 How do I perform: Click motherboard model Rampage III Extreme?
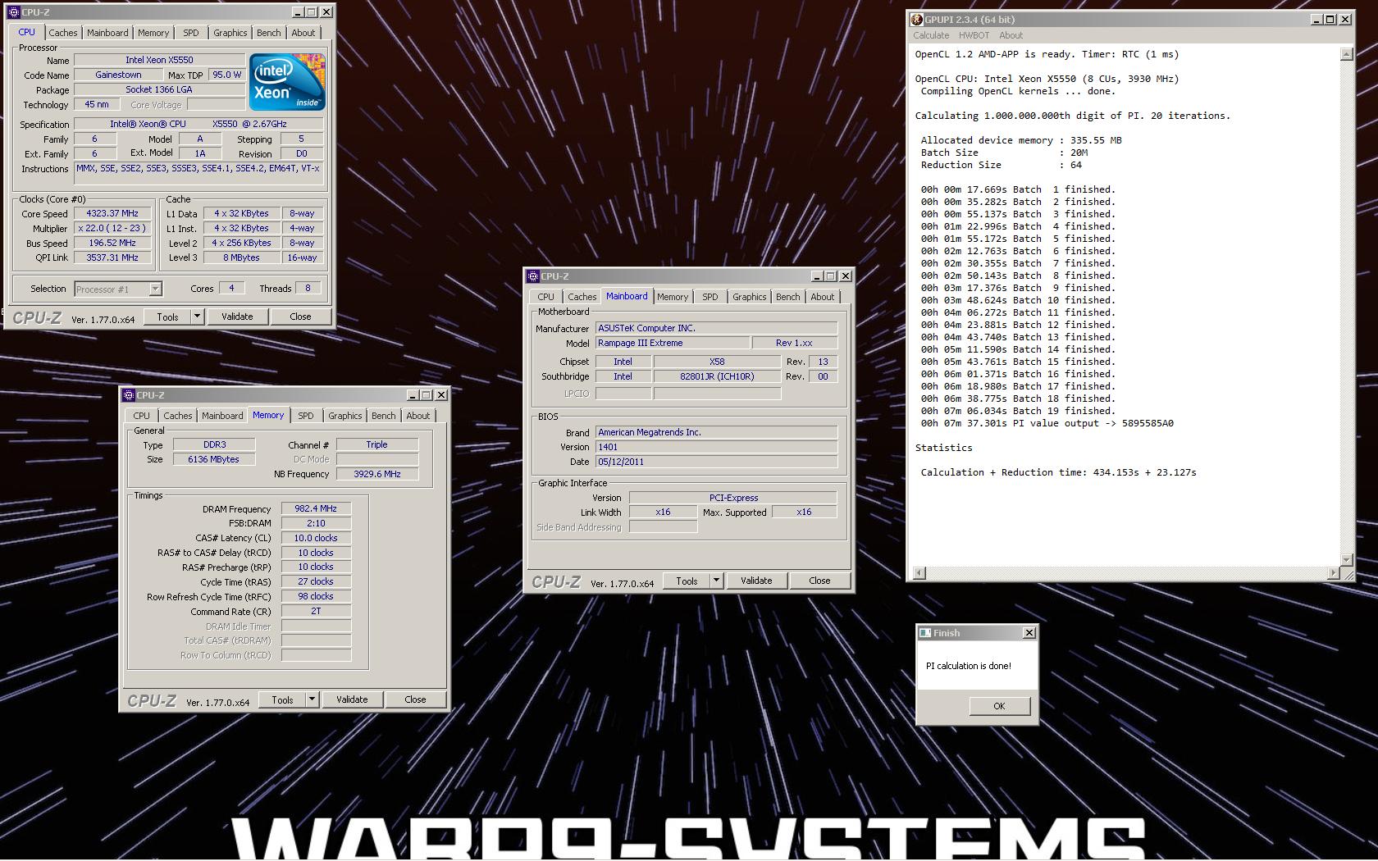coord(673,343)
